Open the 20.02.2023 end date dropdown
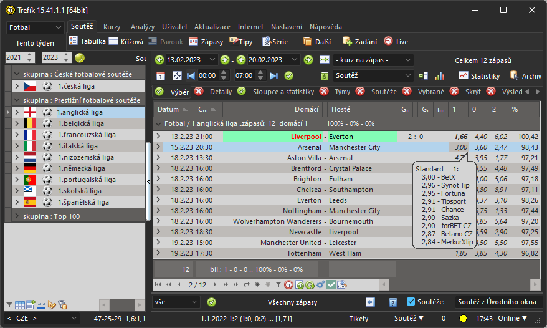This screenshot has height=328, width=547. (x=295, y=60)
